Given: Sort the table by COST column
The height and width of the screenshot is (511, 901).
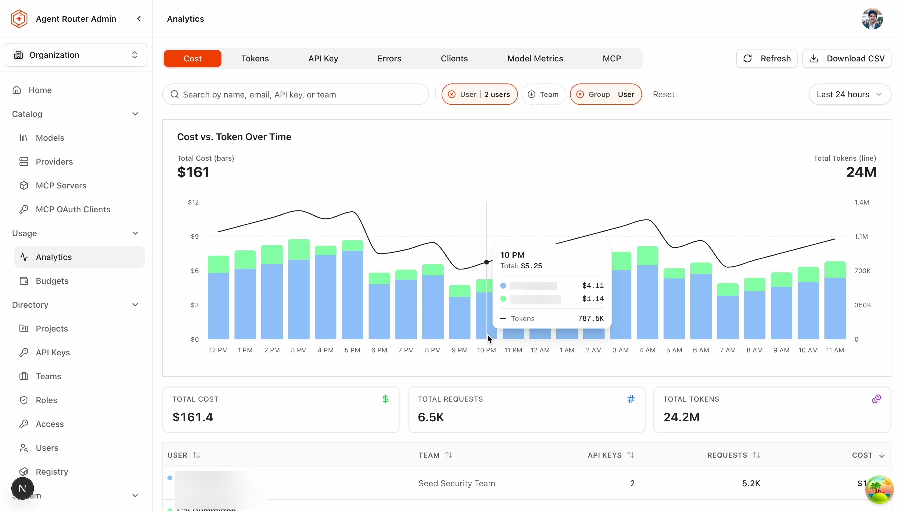Looking at the screenshot, I should [x=869, y=455].
